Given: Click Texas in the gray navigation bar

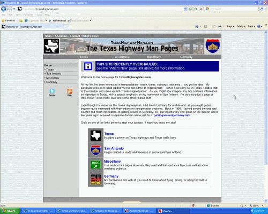Looking at the screenshot, I should point(84,57).
